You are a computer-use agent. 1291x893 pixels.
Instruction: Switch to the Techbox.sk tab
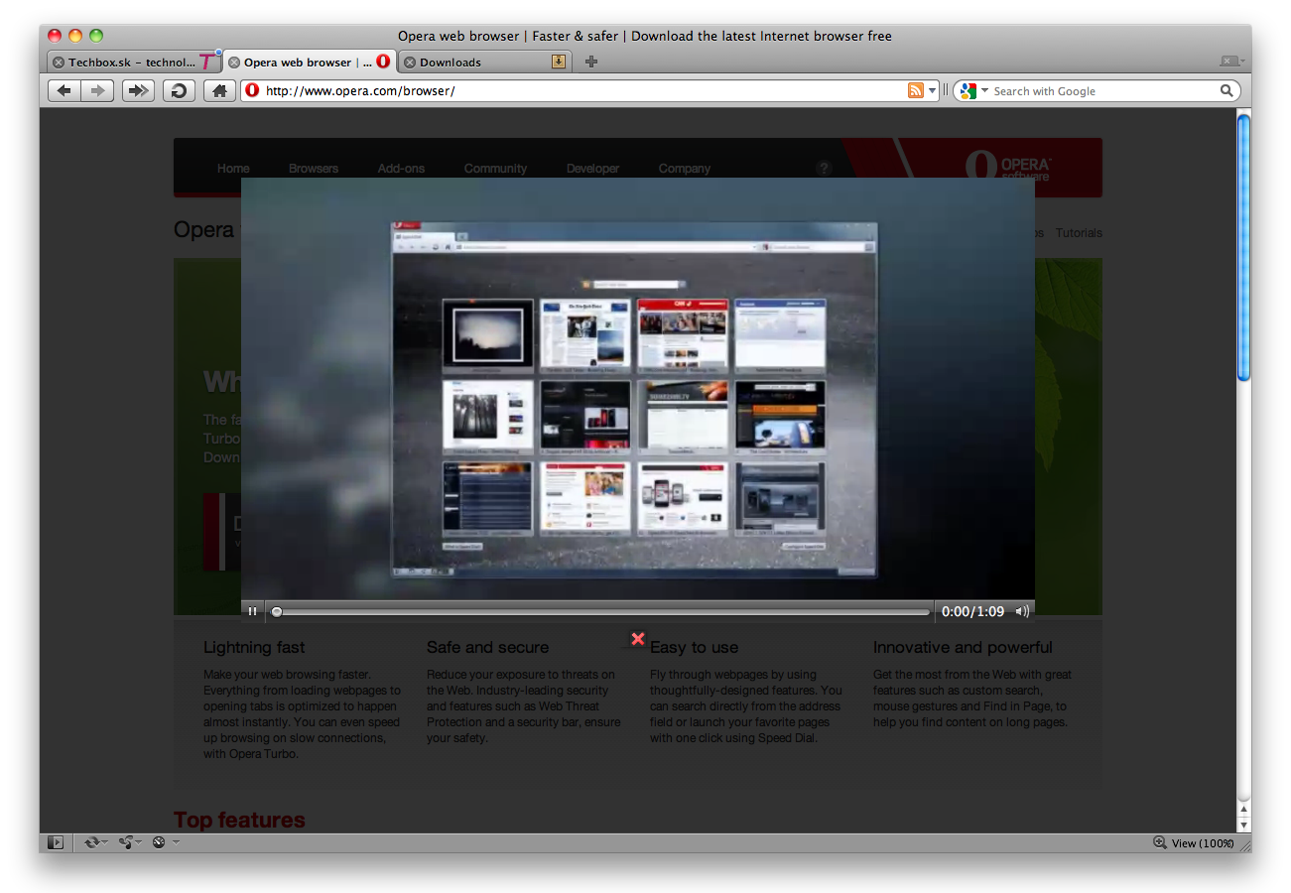134,62
